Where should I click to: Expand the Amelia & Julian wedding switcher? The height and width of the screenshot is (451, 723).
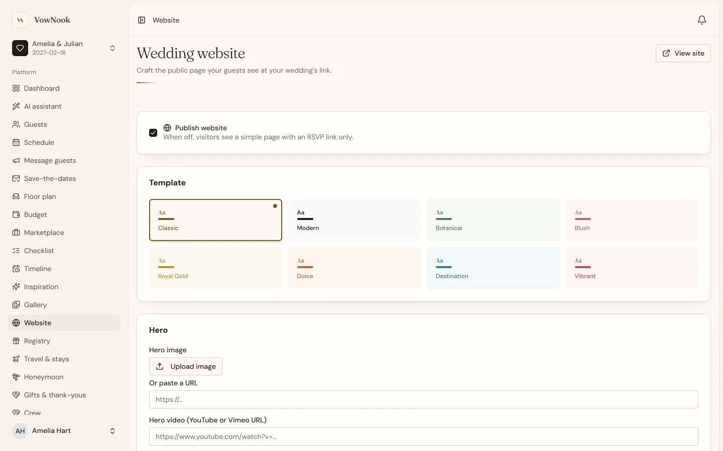pos(64,48)
